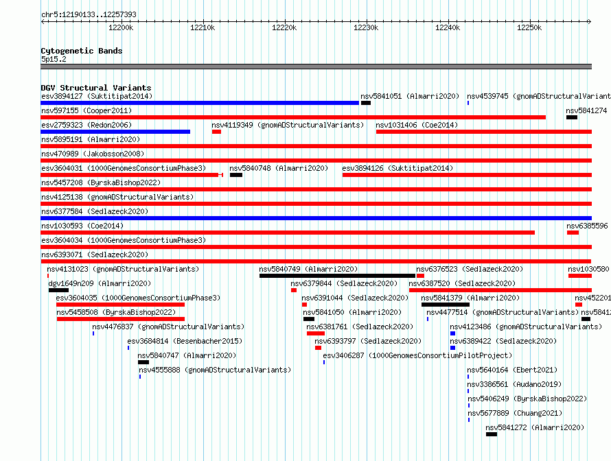Select the nsv6393071 (Sedlazeck2020) label
The image size is (611, 461).
(95, 255)
